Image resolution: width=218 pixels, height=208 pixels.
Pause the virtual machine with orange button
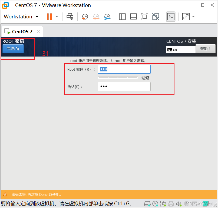(x=49, y=16)
